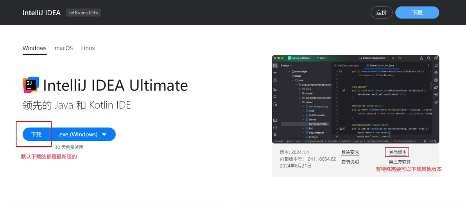Open the 其他版本 link
The width and height of the screenshot is (466, 205).
[398, 153]
